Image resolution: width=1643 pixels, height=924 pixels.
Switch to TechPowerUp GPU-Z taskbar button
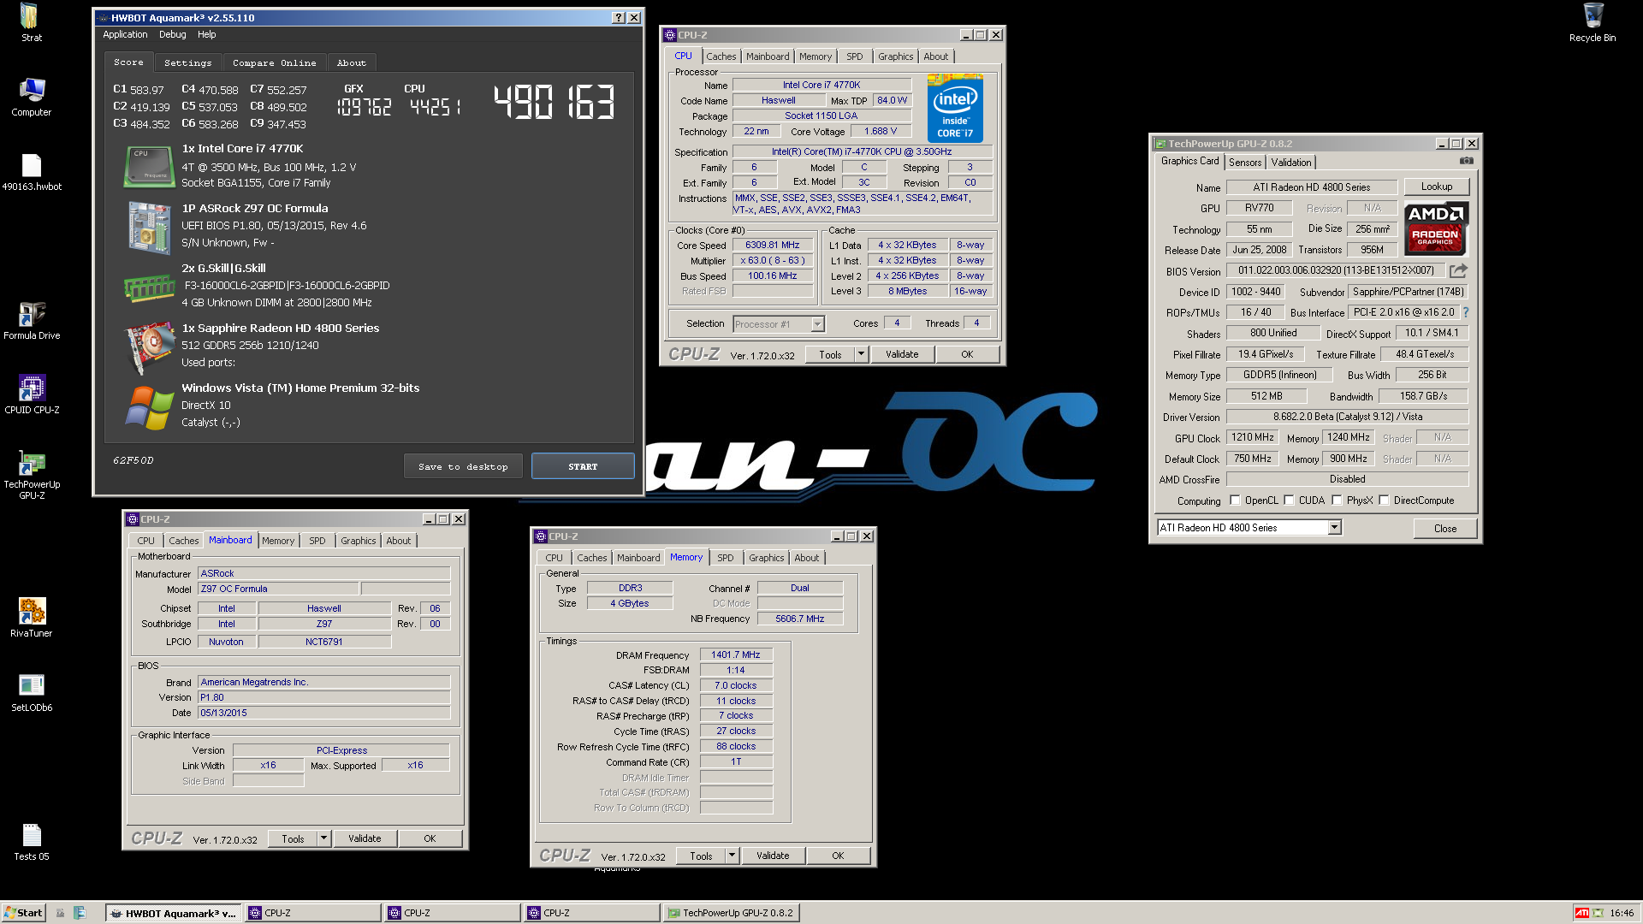point(731,913)
